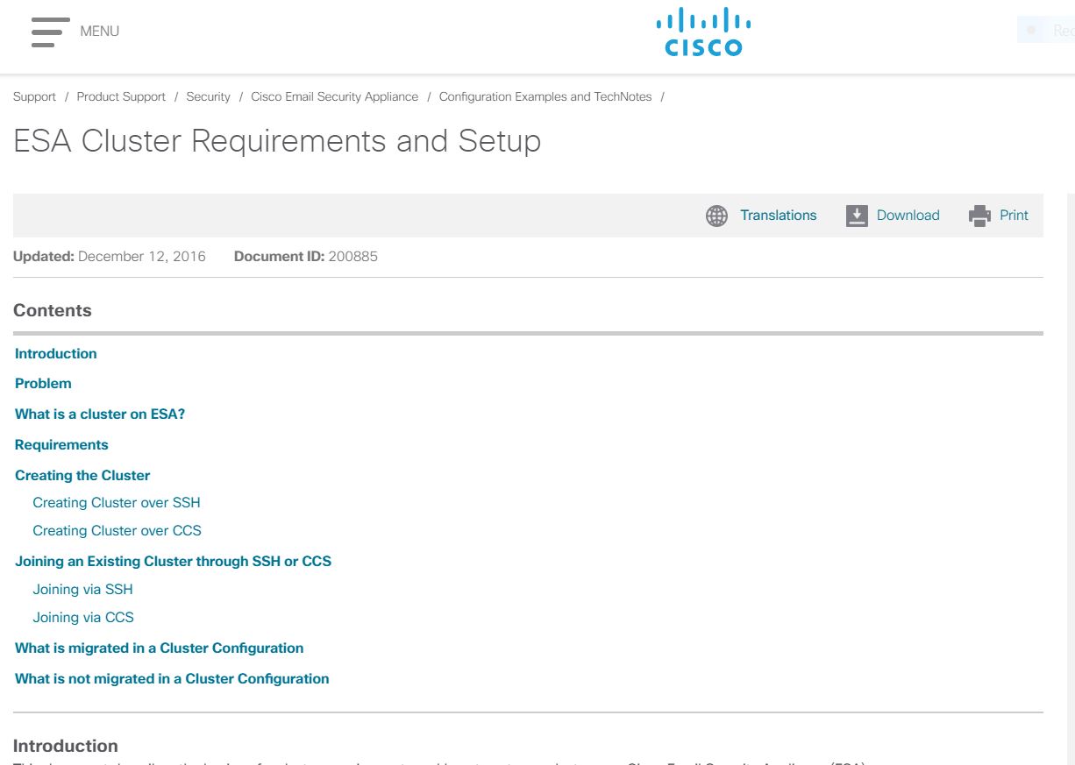Click the Translations globe icon

[x=716, y=216]
